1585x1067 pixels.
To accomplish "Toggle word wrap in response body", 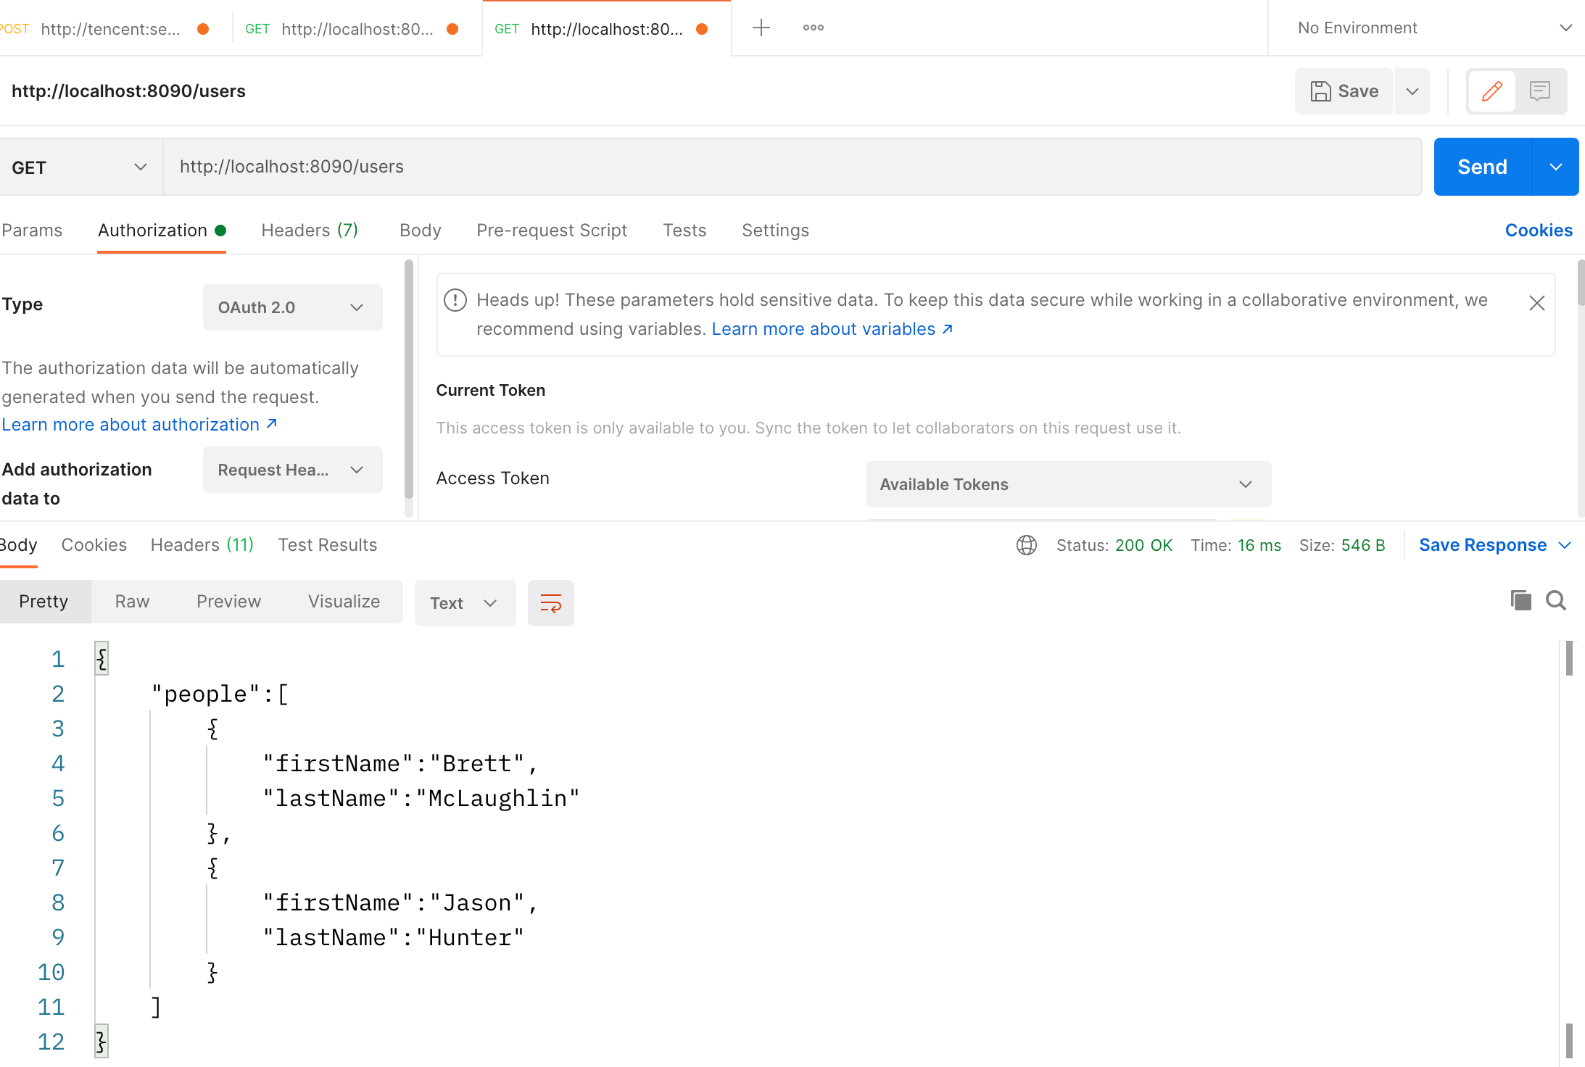I will click(550, 603).
